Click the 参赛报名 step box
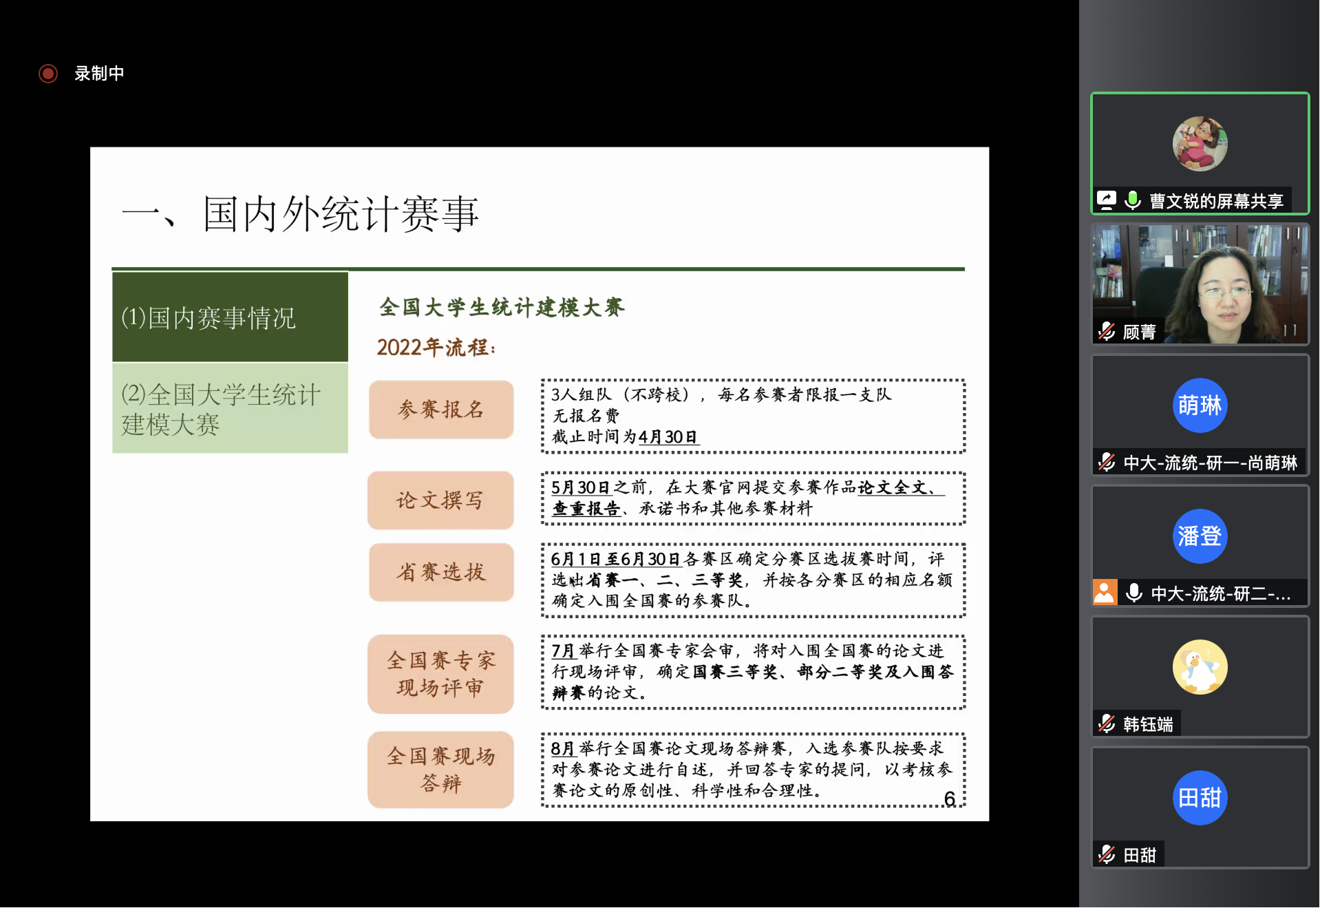1320x908 pixels. (440, 410)
